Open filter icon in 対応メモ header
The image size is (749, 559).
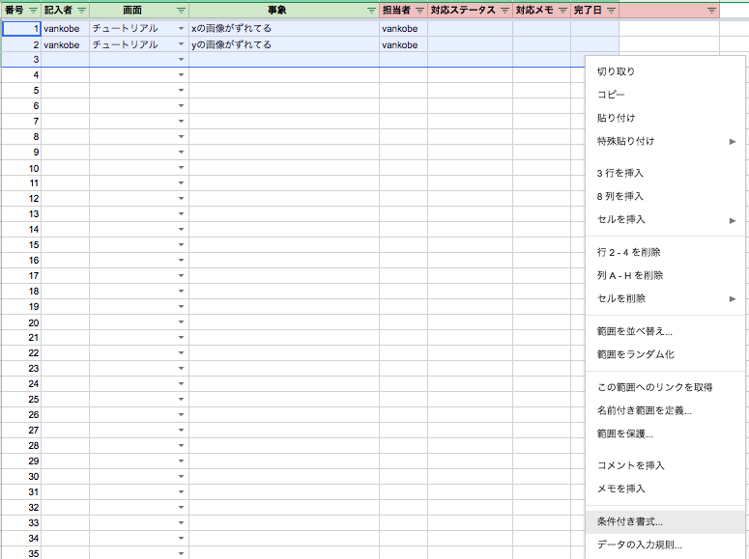click(563, 11)
